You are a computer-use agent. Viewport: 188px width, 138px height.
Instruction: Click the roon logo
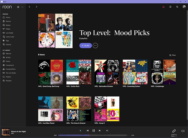click(x=7, y=7)
